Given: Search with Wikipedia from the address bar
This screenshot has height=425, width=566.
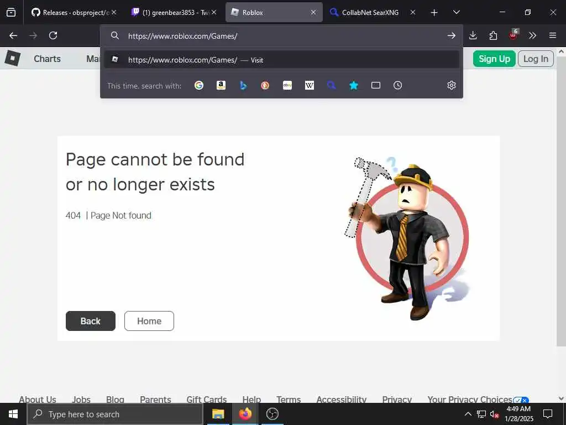Looking at the screenshot, I should coord(310,85).
